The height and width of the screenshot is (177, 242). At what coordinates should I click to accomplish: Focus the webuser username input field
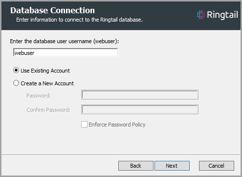pos(66,52)
